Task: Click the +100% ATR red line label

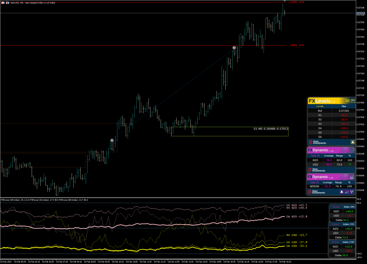Action: (x=296, y=2)
